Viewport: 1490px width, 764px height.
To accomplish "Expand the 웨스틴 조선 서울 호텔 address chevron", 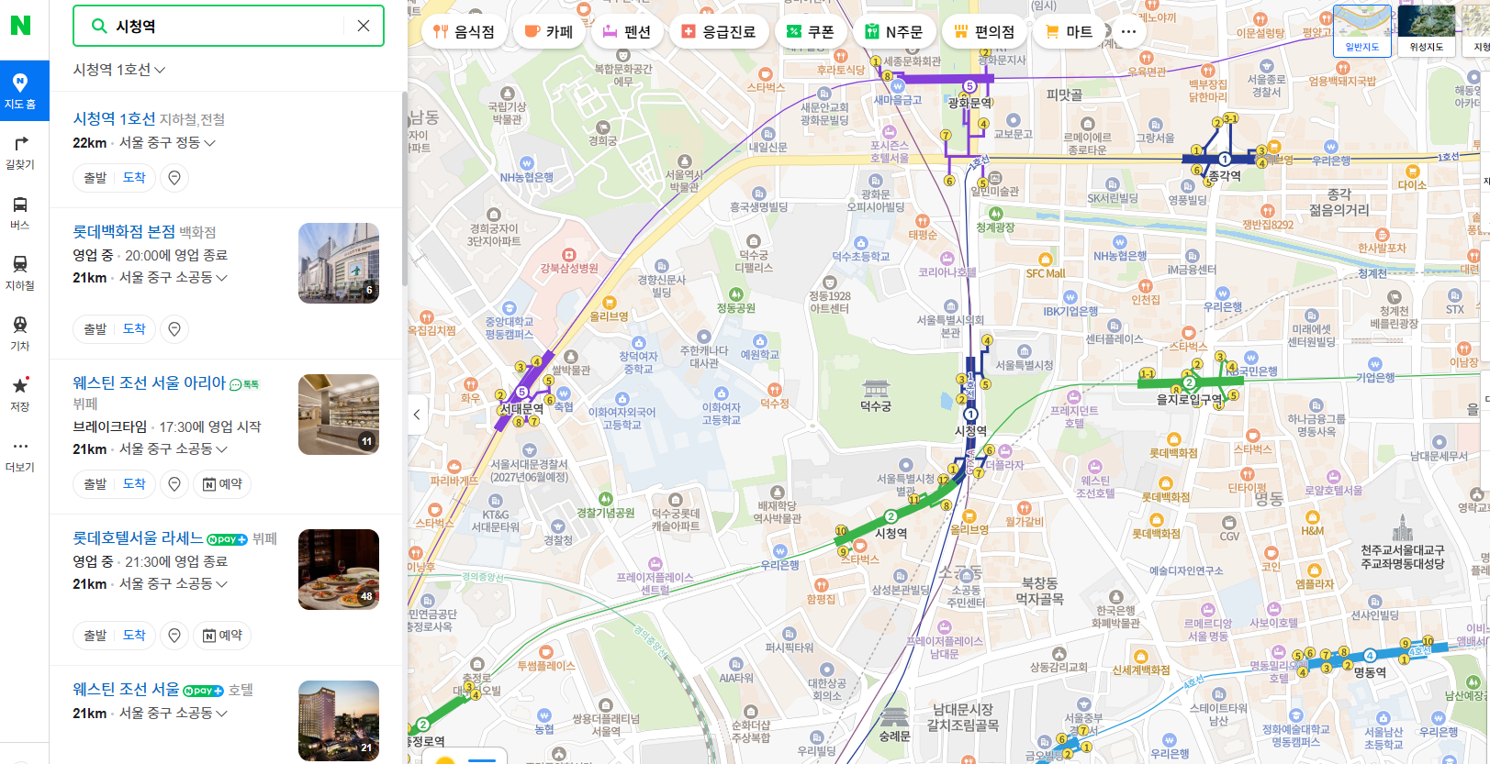I will pos(221,713).
